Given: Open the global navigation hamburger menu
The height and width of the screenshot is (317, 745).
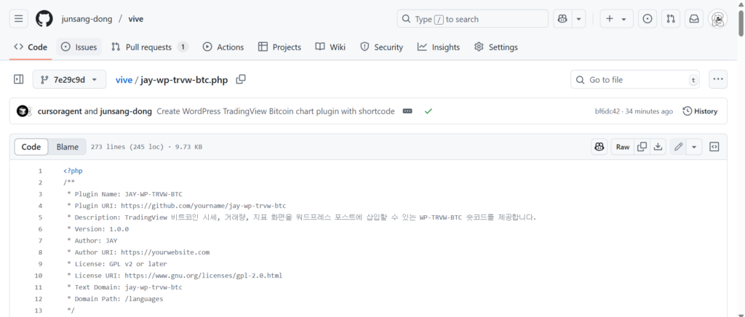Looking at the screenshot, I should tap(18, 19).
